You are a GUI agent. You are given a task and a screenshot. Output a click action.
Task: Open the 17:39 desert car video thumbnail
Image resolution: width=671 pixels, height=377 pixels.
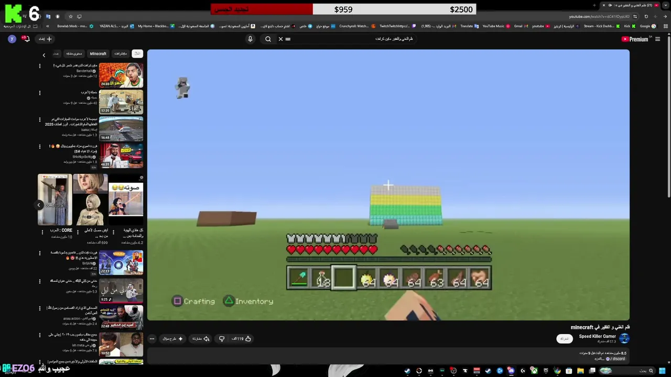coord(121,102)
